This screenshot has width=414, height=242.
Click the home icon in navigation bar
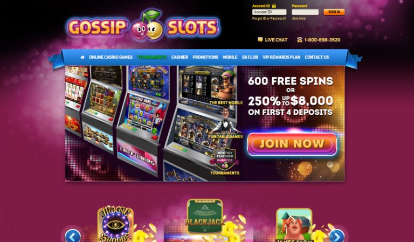pos(82,57)
